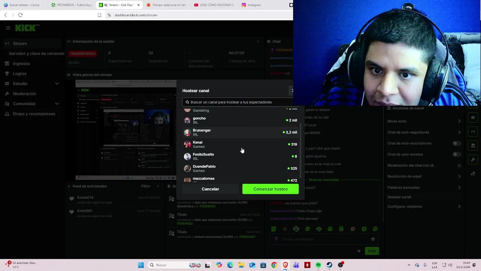Reload the browser page
Image resolution: width=481 pixels, height=271 pixels.
click(x=20, y=15)
